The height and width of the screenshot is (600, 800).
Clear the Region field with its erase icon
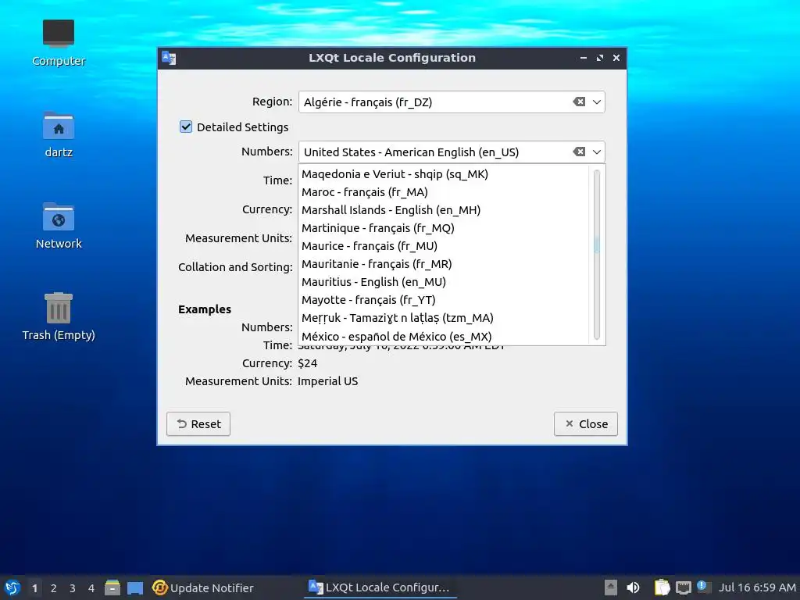pos(579,102)
